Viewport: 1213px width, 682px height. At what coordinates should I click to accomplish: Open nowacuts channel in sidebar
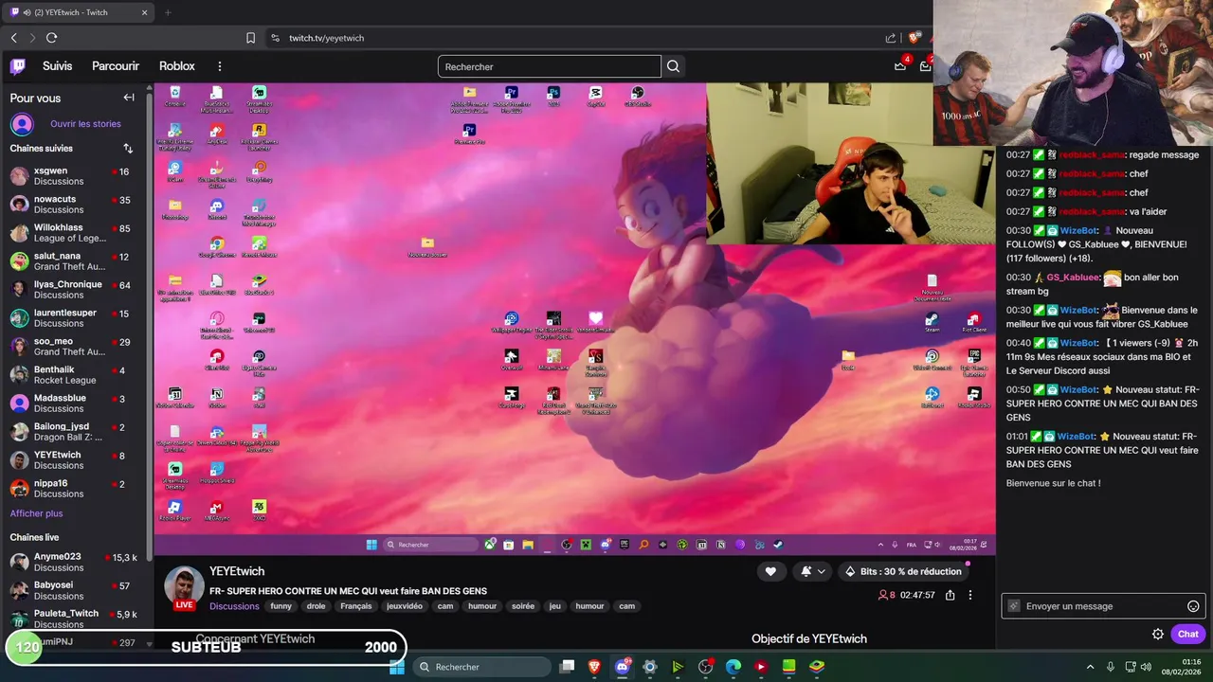[x=74, y=205]
